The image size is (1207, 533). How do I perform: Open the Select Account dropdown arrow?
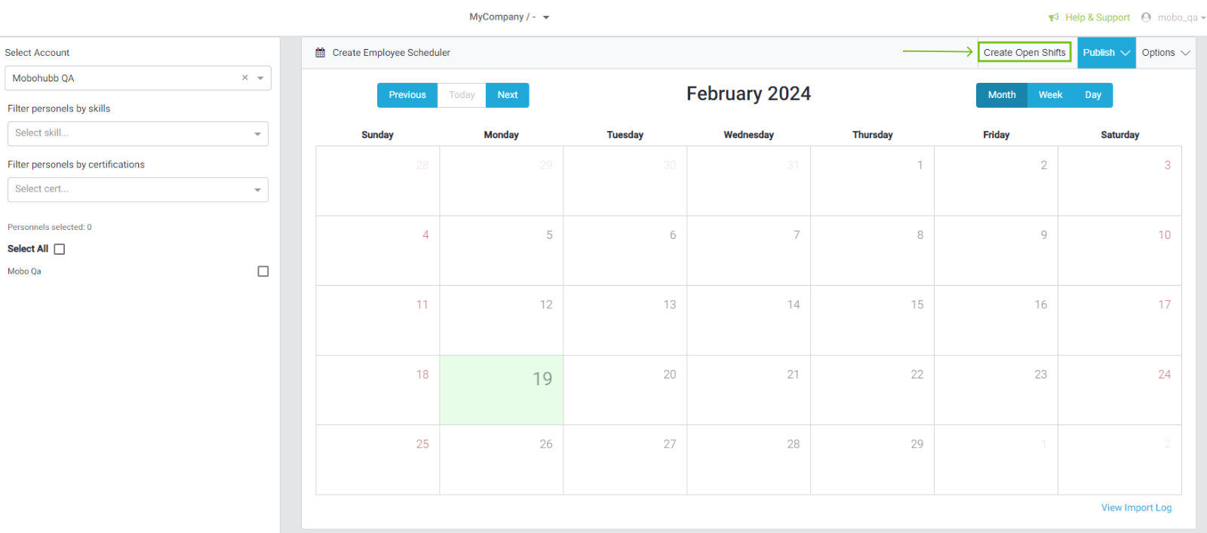[x=260, y=78]
